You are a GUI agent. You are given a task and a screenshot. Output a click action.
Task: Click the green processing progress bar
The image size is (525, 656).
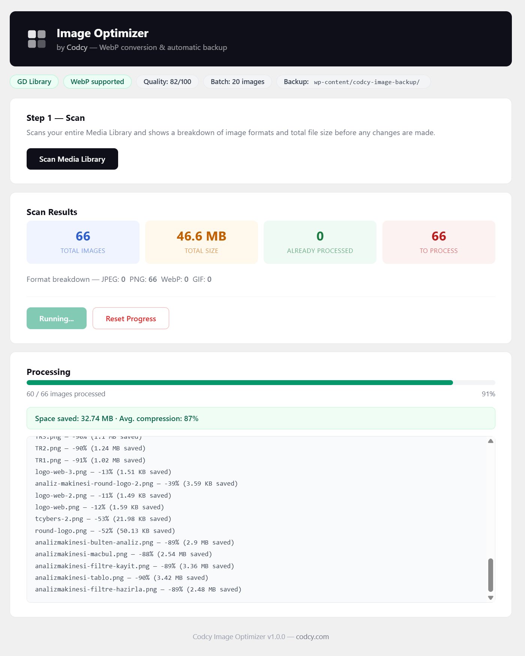click(x=240, y=383)
